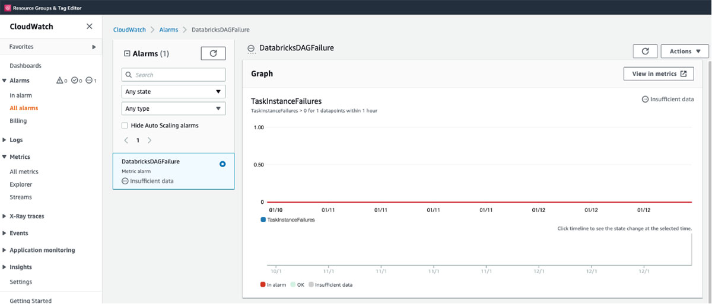Click the refresh icon beside Actions

click(x=645, y=52)
